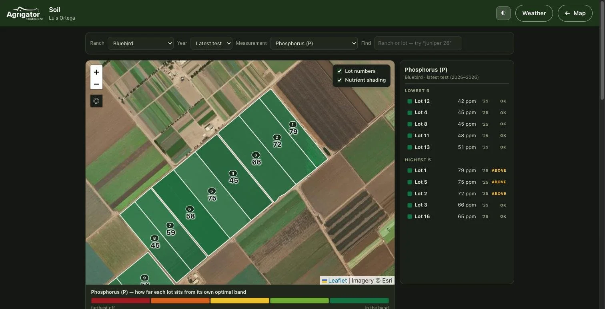The width and height of the screenshot is (605, 309).
Task: Select the lot 3 map marker
Action: [256, 155]
